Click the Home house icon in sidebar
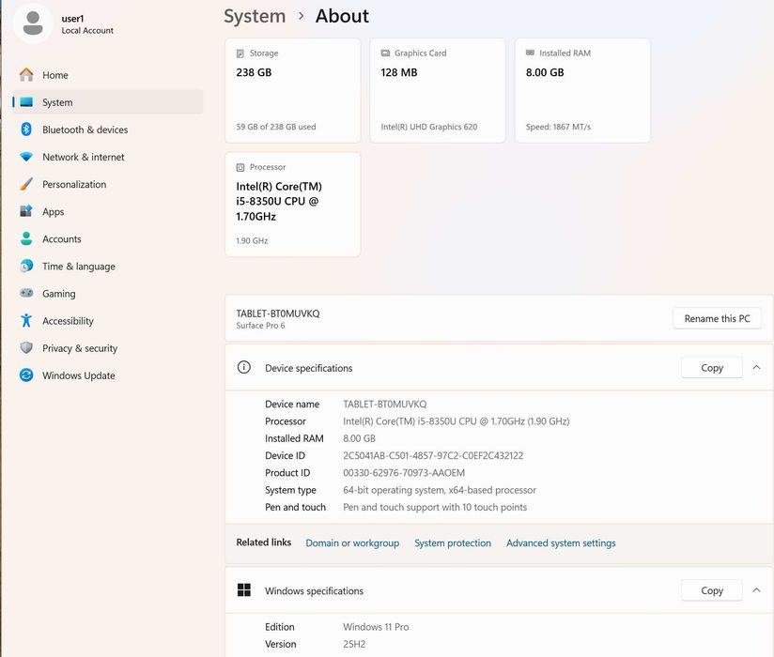Image resolution: width=774 pixels, height=657 pixels. [x=26, y=75]
